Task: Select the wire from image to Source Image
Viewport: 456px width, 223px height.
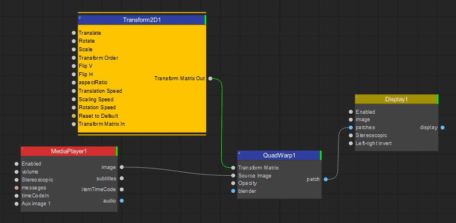Action: pos(177,171)
